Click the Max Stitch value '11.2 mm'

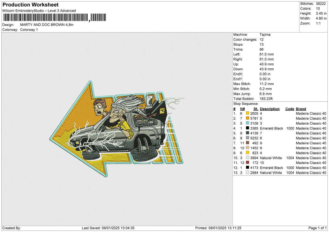266,84
